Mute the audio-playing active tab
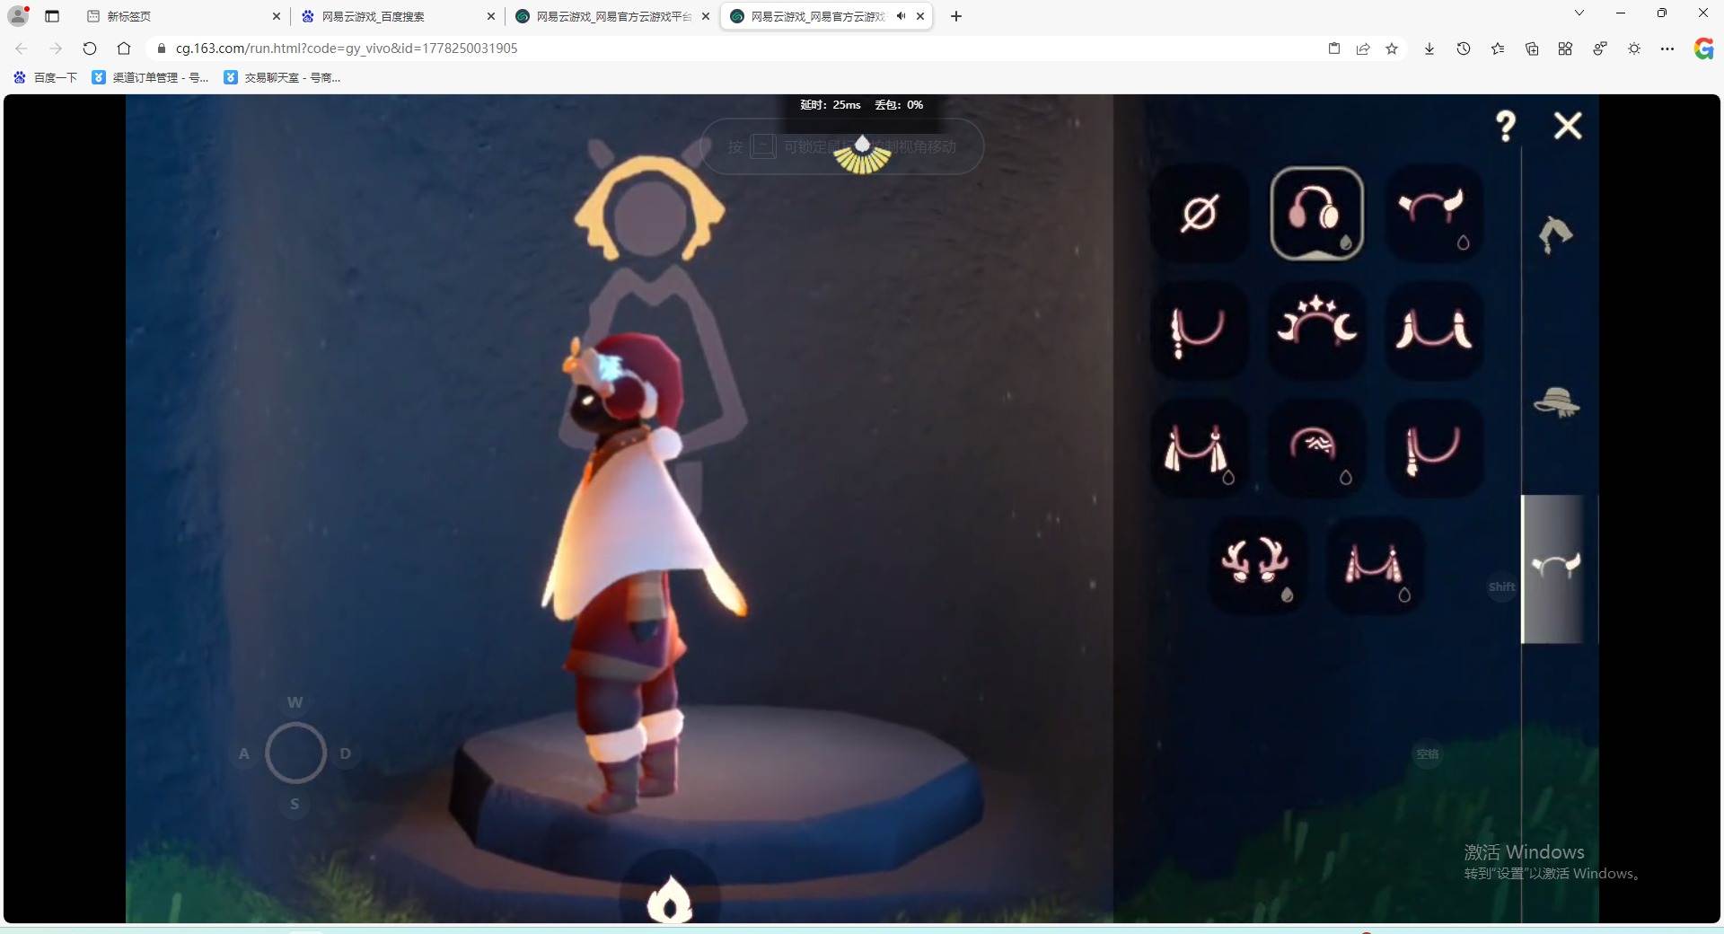The height and width of the screenshot is (934, 1724). click(x=901, y=16)
